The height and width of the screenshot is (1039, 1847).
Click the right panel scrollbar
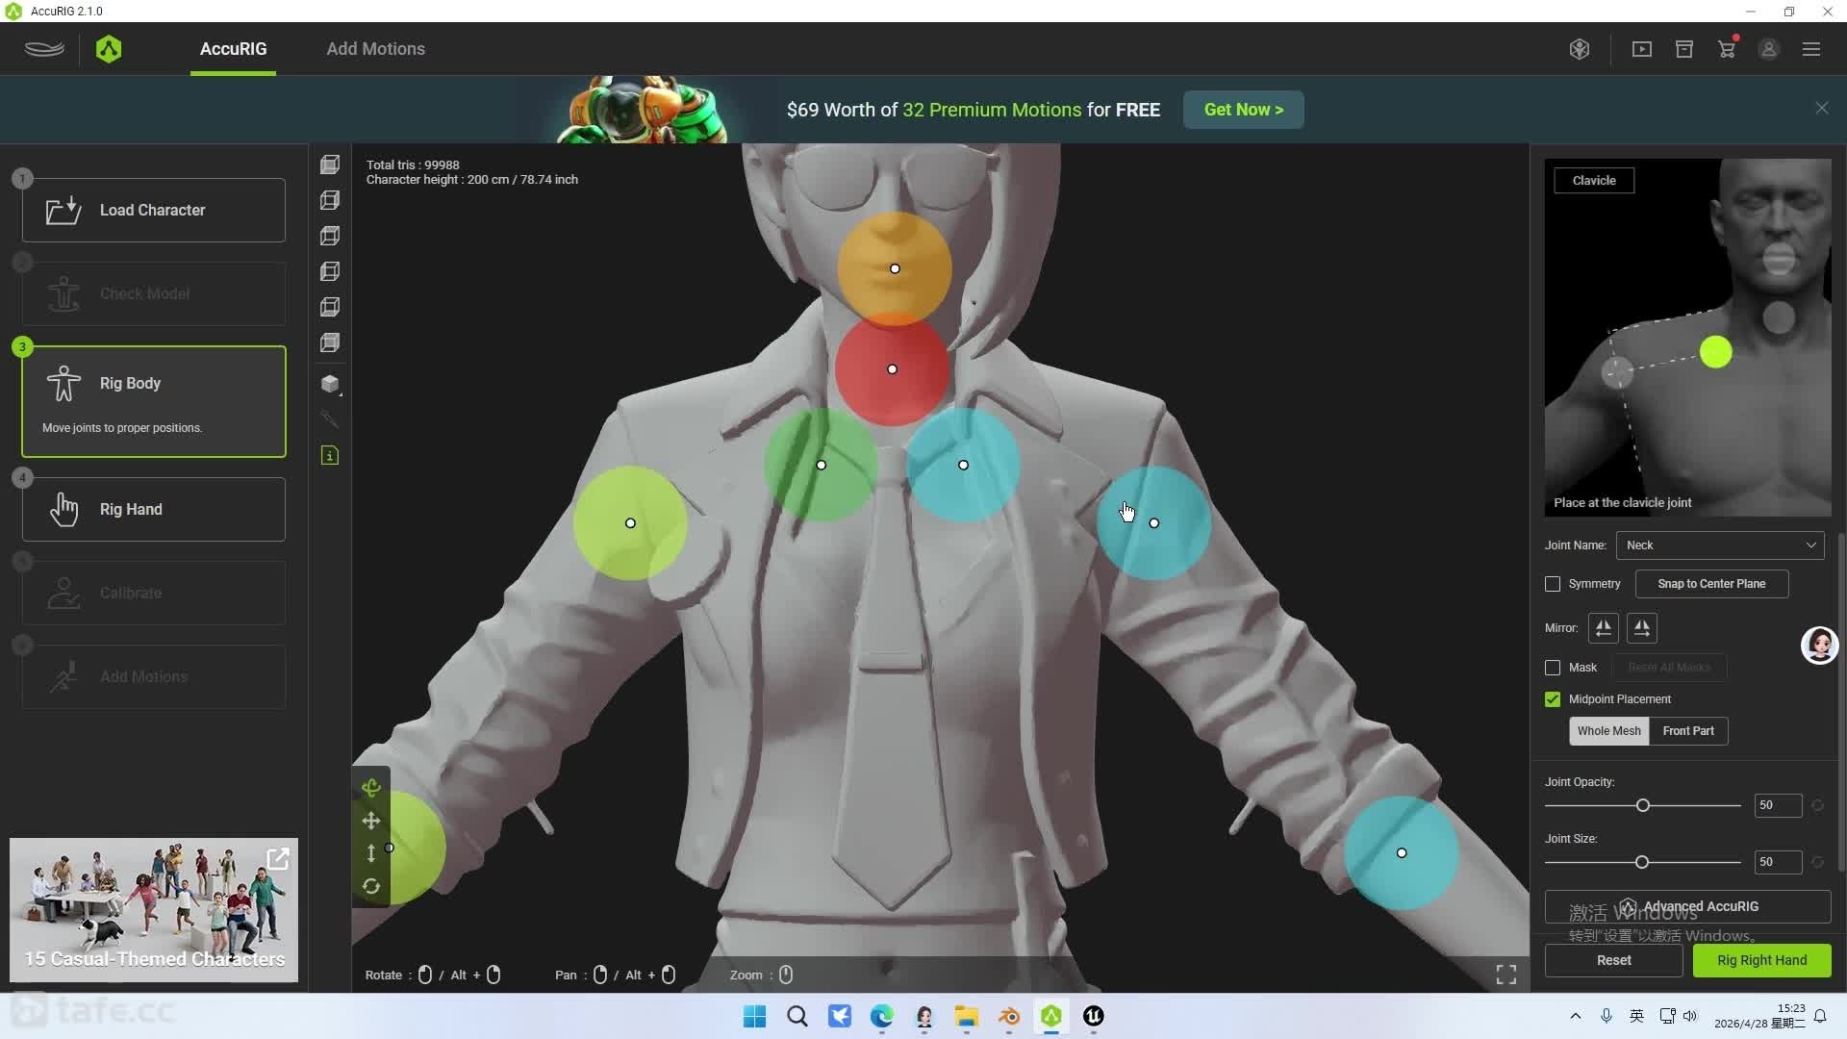pos(1841,702)
